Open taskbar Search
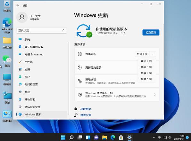 (71, 137)
